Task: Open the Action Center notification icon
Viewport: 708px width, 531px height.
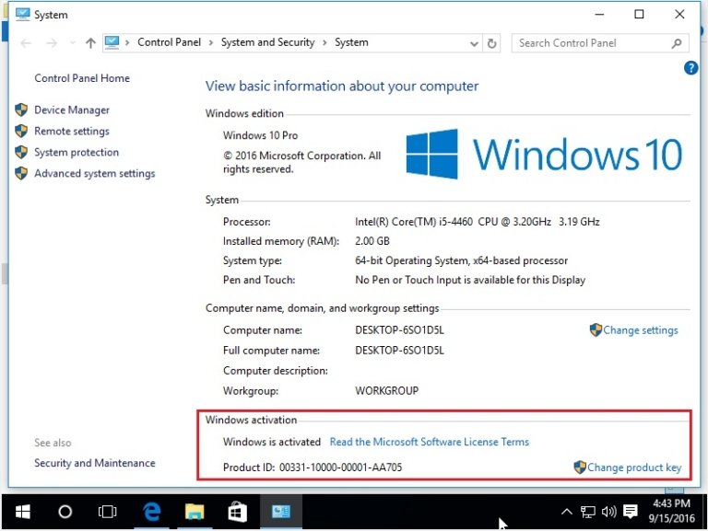Action: click(630, 512)
